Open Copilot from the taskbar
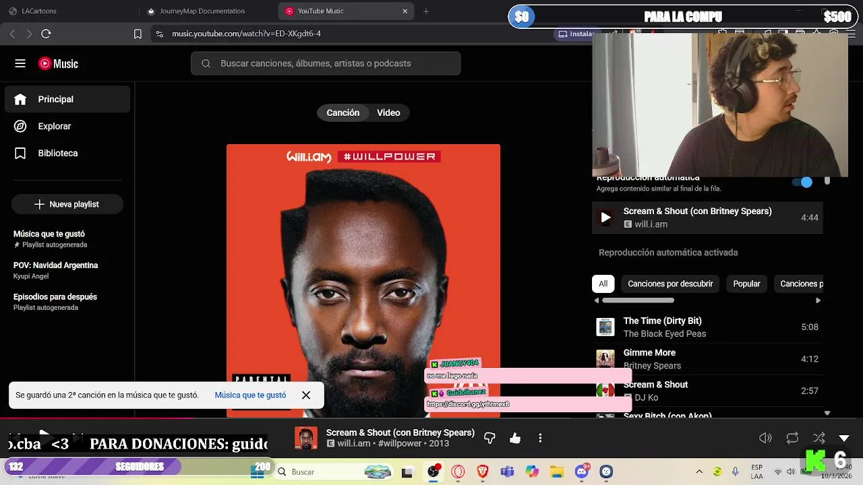863x485 pixels. click(x=532, y=472)
